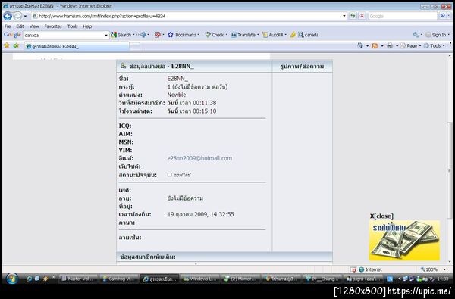Click the Favorites Center star icon
455x299 pixels.
[x=7, y=45]
